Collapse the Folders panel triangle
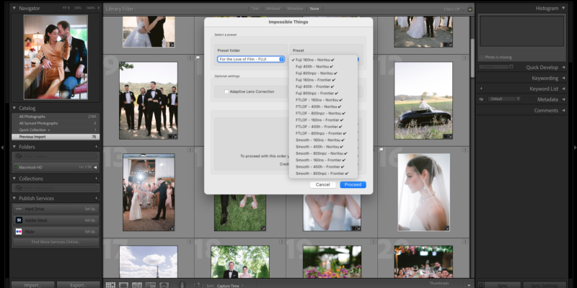 (x=14, y=147)
